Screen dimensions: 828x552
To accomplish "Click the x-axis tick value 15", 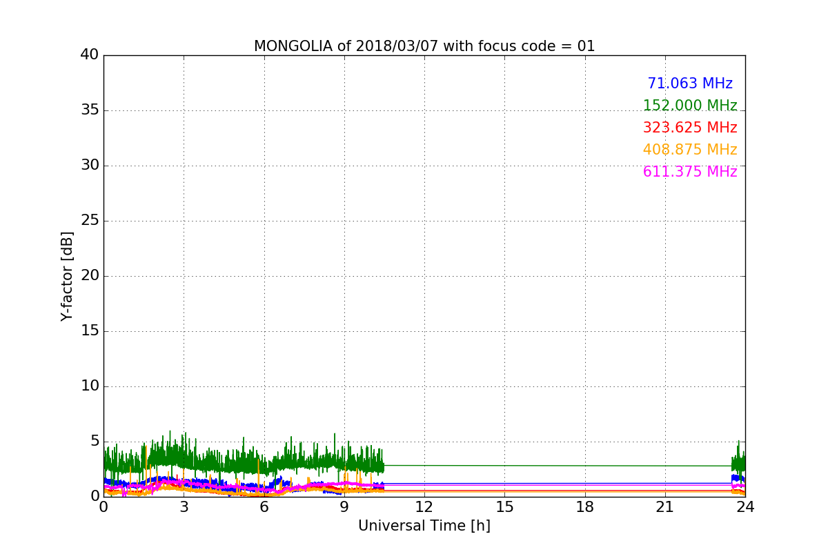I will coord(504,507).
